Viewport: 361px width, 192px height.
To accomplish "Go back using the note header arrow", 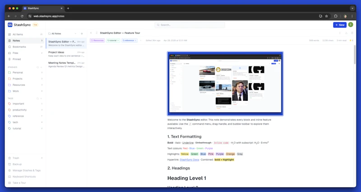I will [x=91, y=33].
